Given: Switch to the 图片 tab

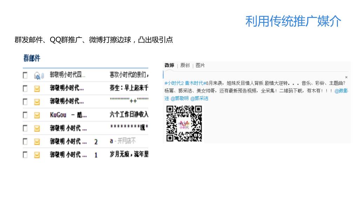Looking at the screenshot, I should click(x=200, y=65).
